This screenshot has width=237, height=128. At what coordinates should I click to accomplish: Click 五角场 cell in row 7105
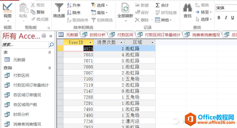[140, 79]
